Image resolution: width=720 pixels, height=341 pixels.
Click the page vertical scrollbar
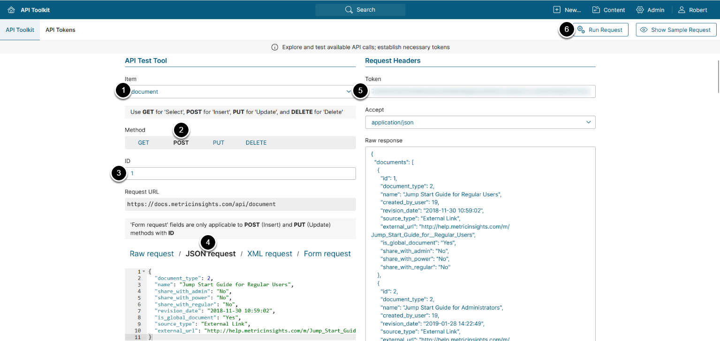(718, 75)
